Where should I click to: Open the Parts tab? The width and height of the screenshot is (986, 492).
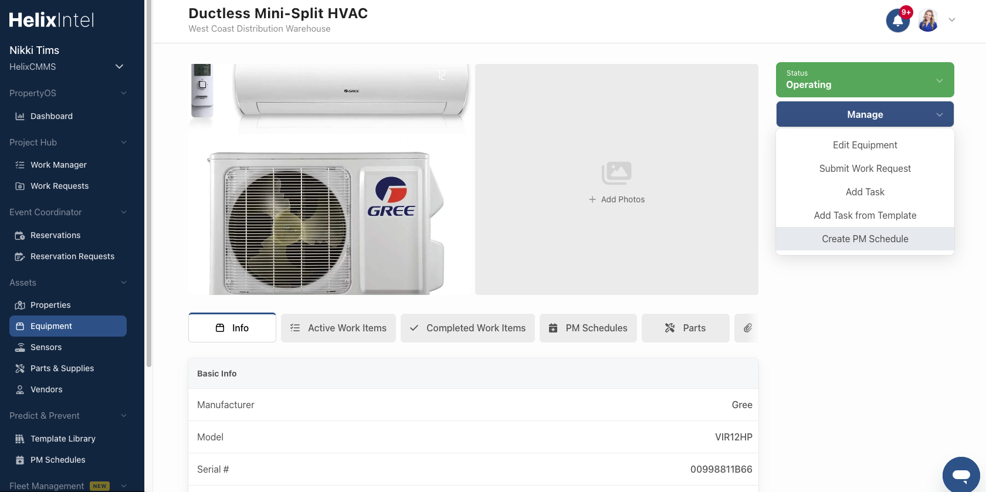pos(686,328)
